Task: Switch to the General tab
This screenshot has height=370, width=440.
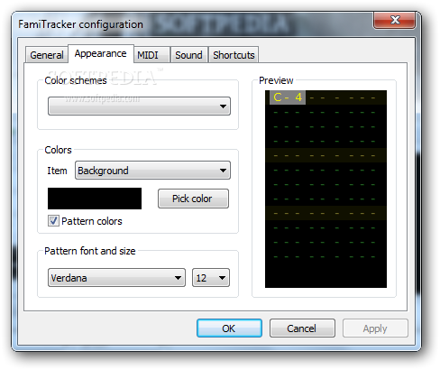Action: coord(47,55)
